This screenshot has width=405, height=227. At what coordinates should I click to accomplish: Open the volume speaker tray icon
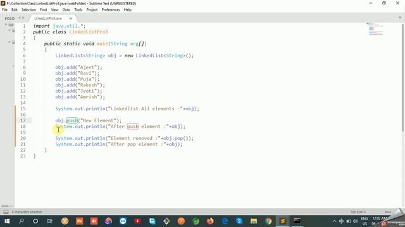(356, 221)
